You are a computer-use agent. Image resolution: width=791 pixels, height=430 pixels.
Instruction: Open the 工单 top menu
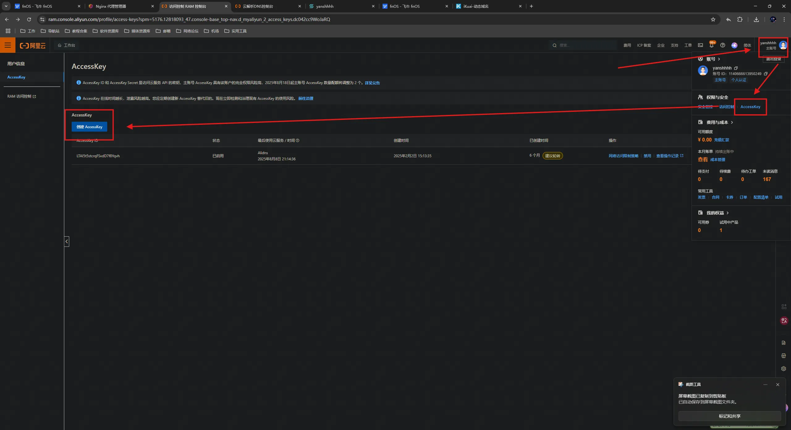pyautogui.click(x=688, y=45)
